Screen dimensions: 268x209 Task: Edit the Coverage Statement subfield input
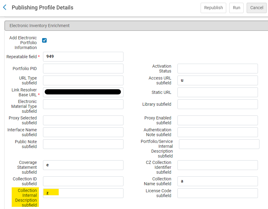[83, 165]
